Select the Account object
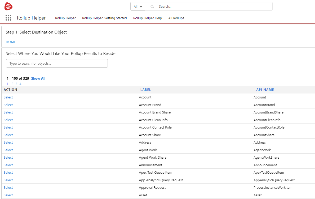Image resolution: width=315 pixels, height=199 pixels. (8, 97)
